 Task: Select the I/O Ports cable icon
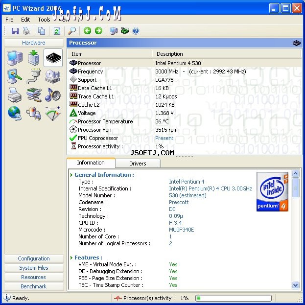tap(33, 76)
